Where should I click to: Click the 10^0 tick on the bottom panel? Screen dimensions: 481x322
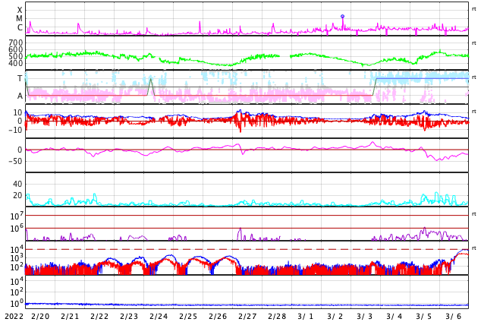pos(17,304)
